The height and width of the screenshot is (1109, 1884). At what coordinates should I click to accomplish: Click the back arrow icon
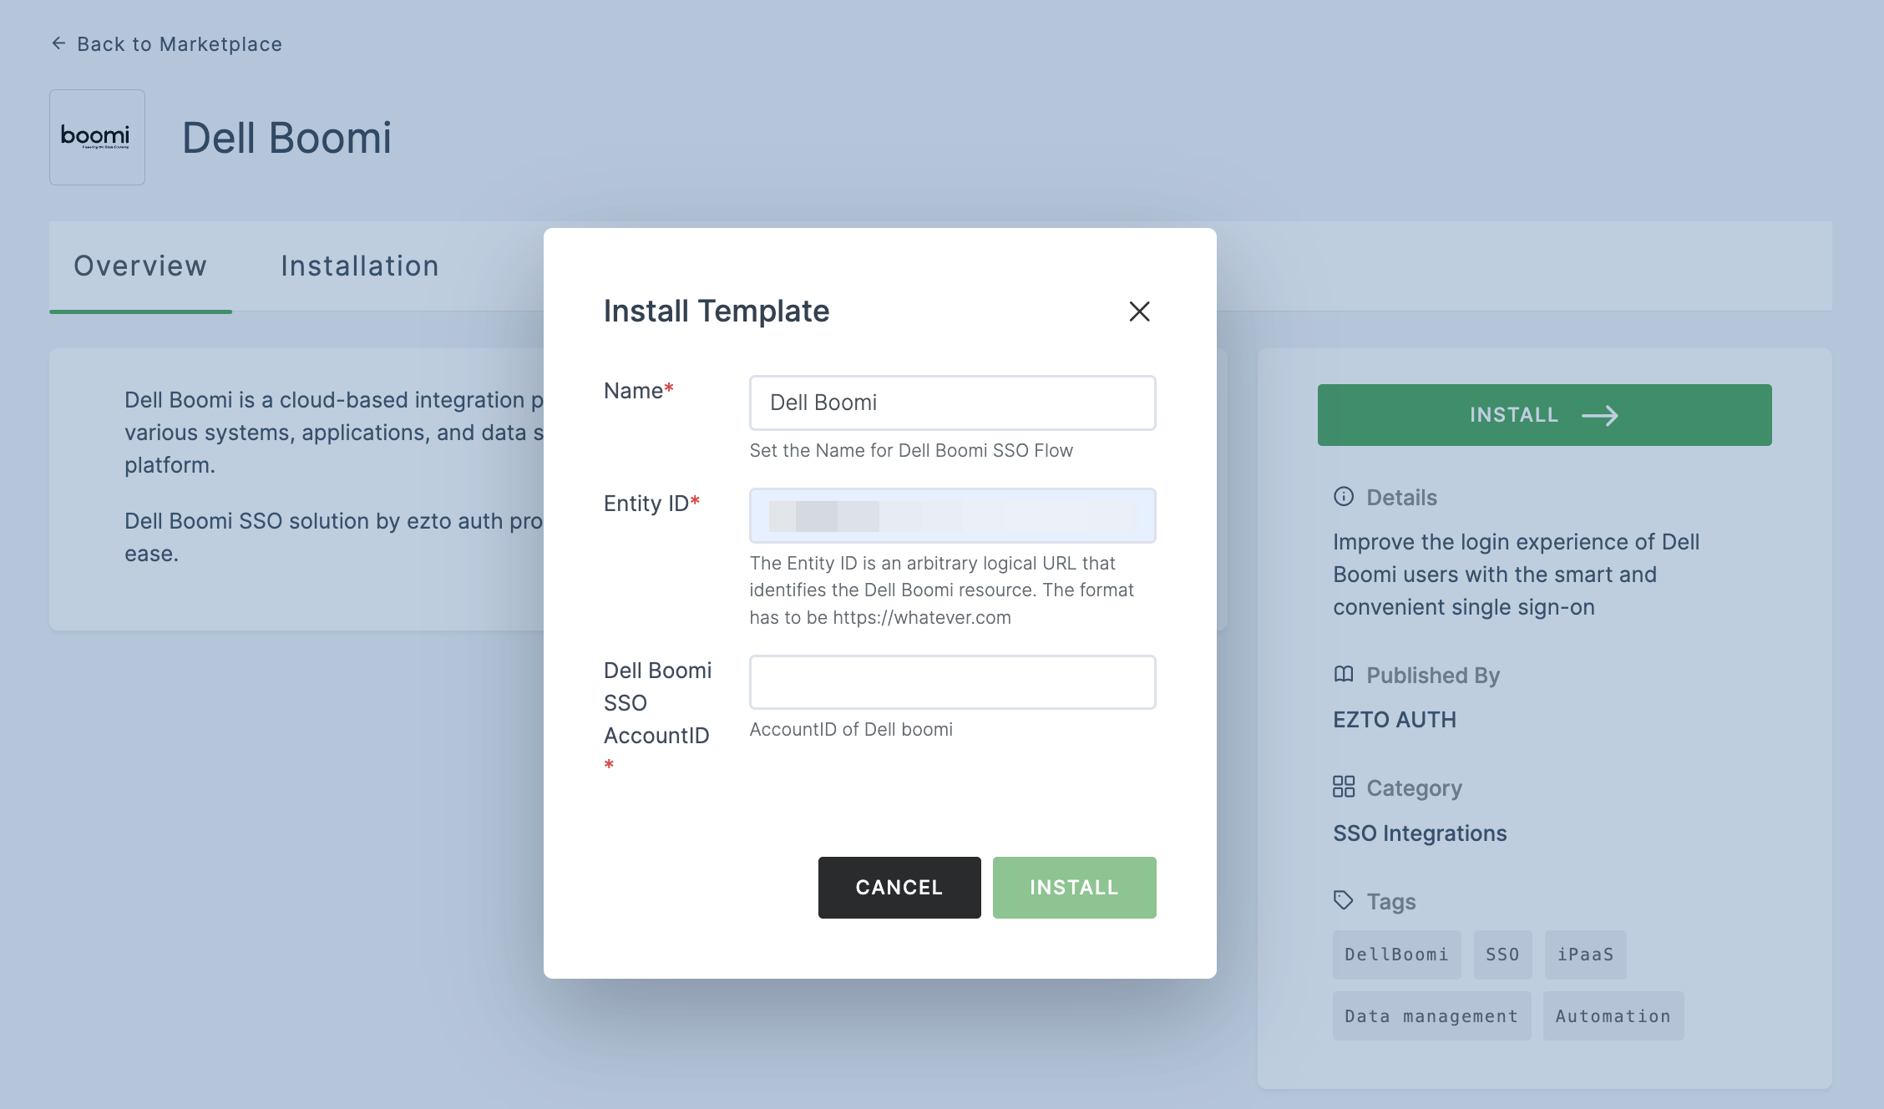coord(58,43)
